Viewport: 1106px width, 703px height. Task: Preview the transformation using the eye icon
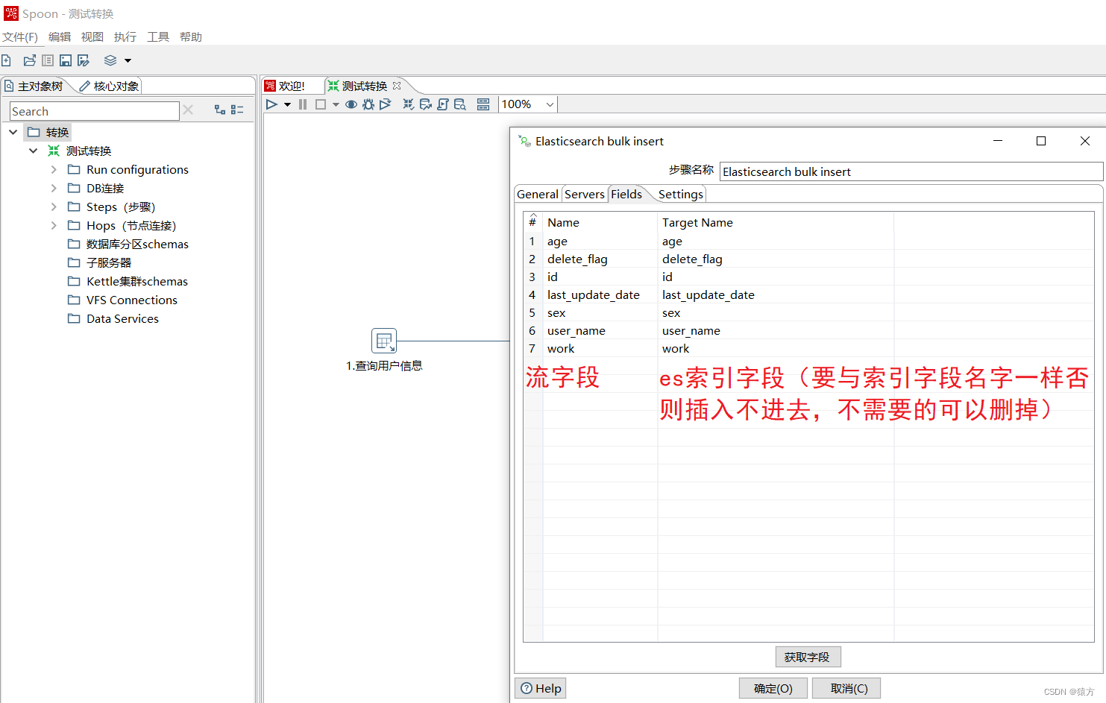click(351, 104)
